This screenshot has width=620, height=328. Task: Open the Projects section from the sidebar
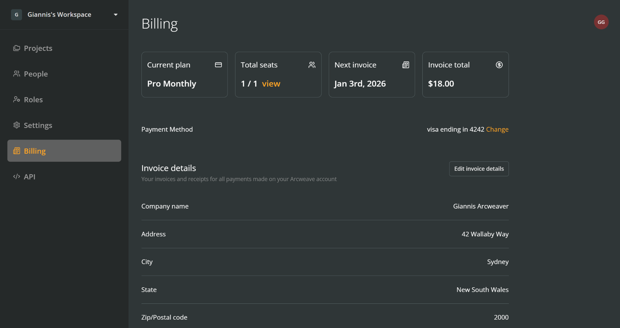coord(38,48)
